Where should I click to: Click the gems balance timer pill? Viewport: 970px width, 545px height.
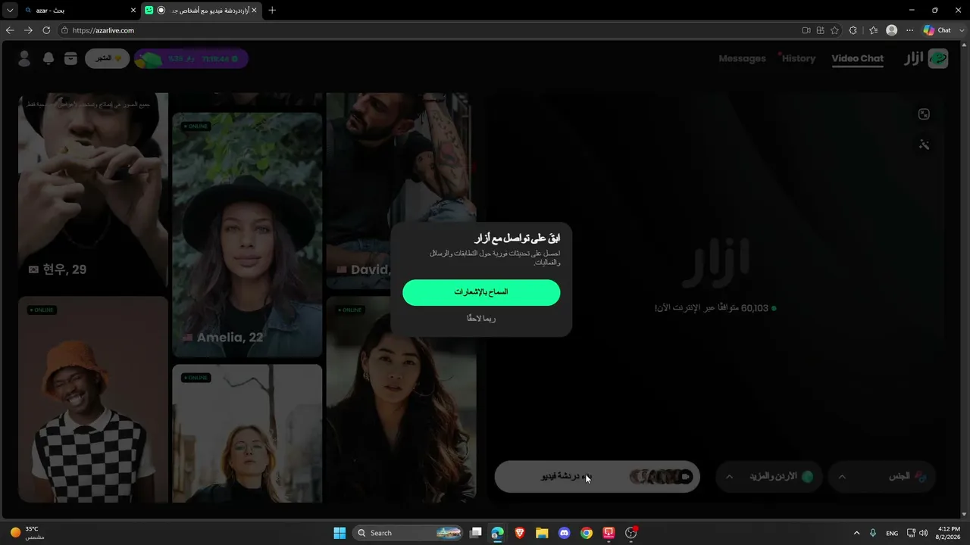(191, 58)
